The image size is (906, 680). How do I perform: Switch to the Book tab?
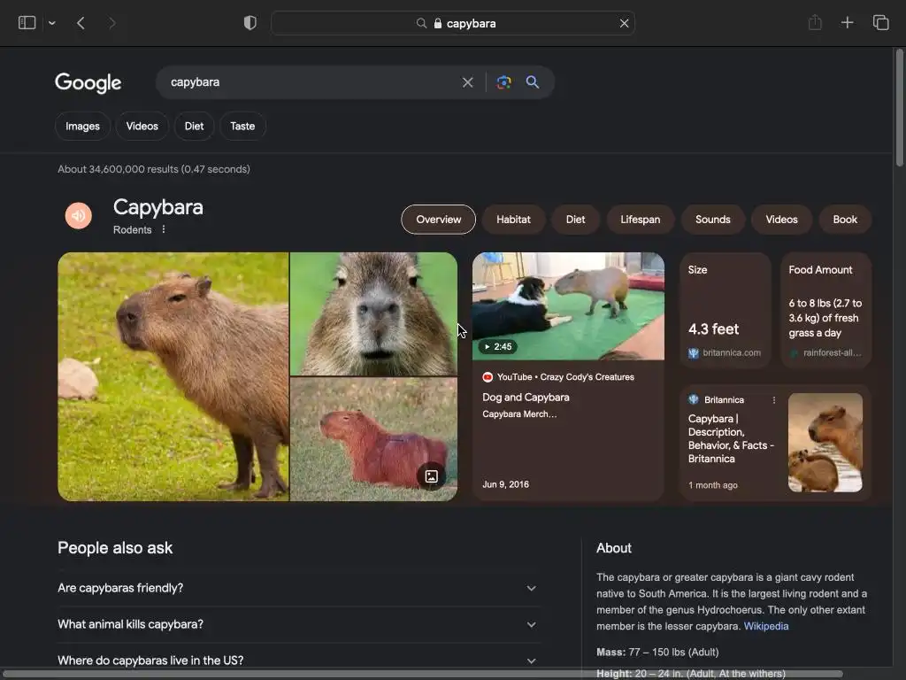(x=845, y=220)
